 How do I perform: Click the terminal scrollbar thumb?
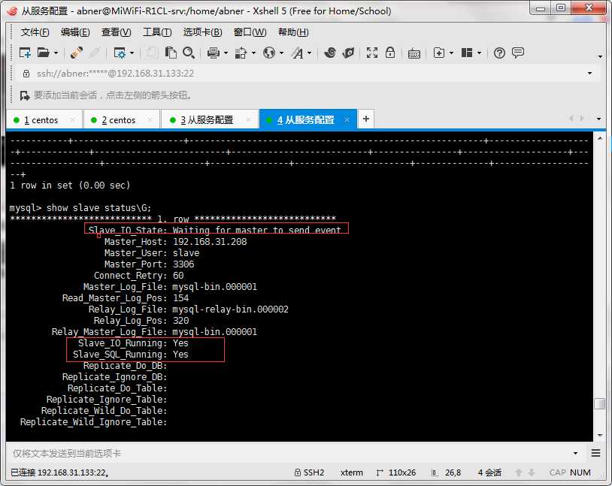599,403
